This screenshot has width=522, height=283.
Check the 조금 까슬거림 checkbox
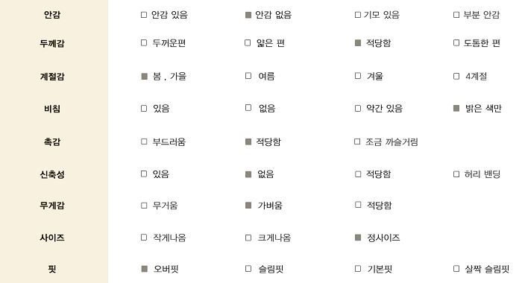(357, 141)
